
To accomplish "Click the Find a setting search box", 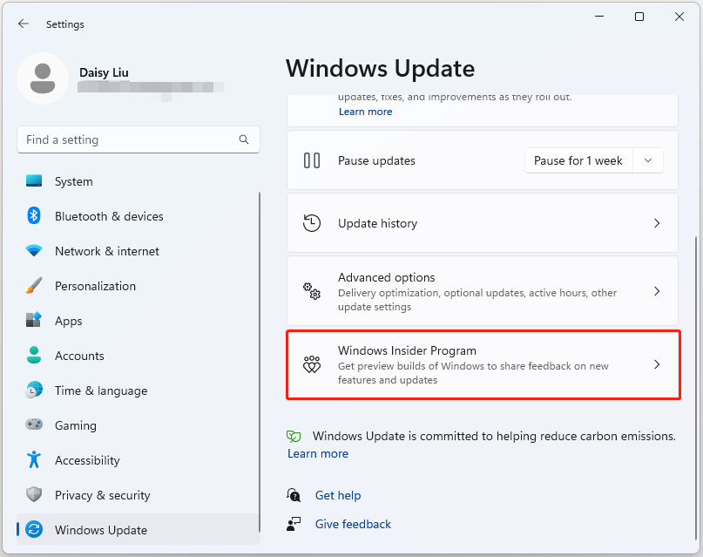I will [x=138, y=139].
